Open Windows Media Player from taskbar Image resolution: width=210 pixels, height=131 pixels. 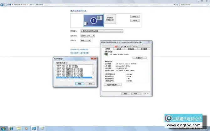[26, 128]
